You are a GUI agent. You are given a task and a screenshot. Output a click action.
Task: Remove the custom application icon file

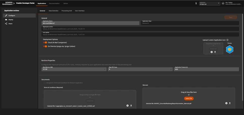click(x=211, y=52)
